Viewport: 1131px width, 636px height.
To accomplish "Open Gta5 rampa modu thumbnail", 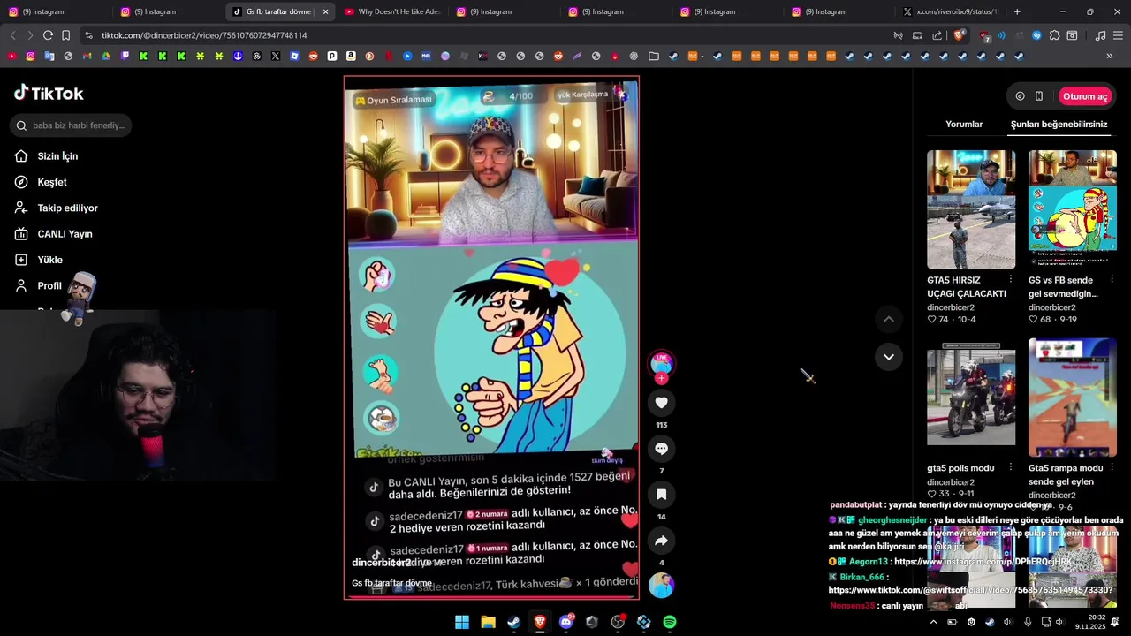I will click(1073, 397).
